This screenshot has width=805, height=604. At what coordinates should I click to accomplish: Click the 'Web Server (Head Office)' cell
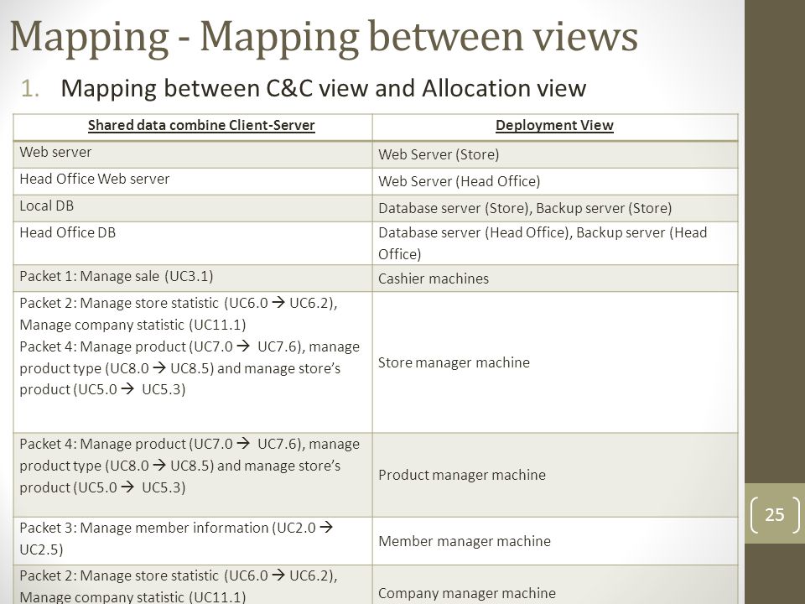click(555, 181)
